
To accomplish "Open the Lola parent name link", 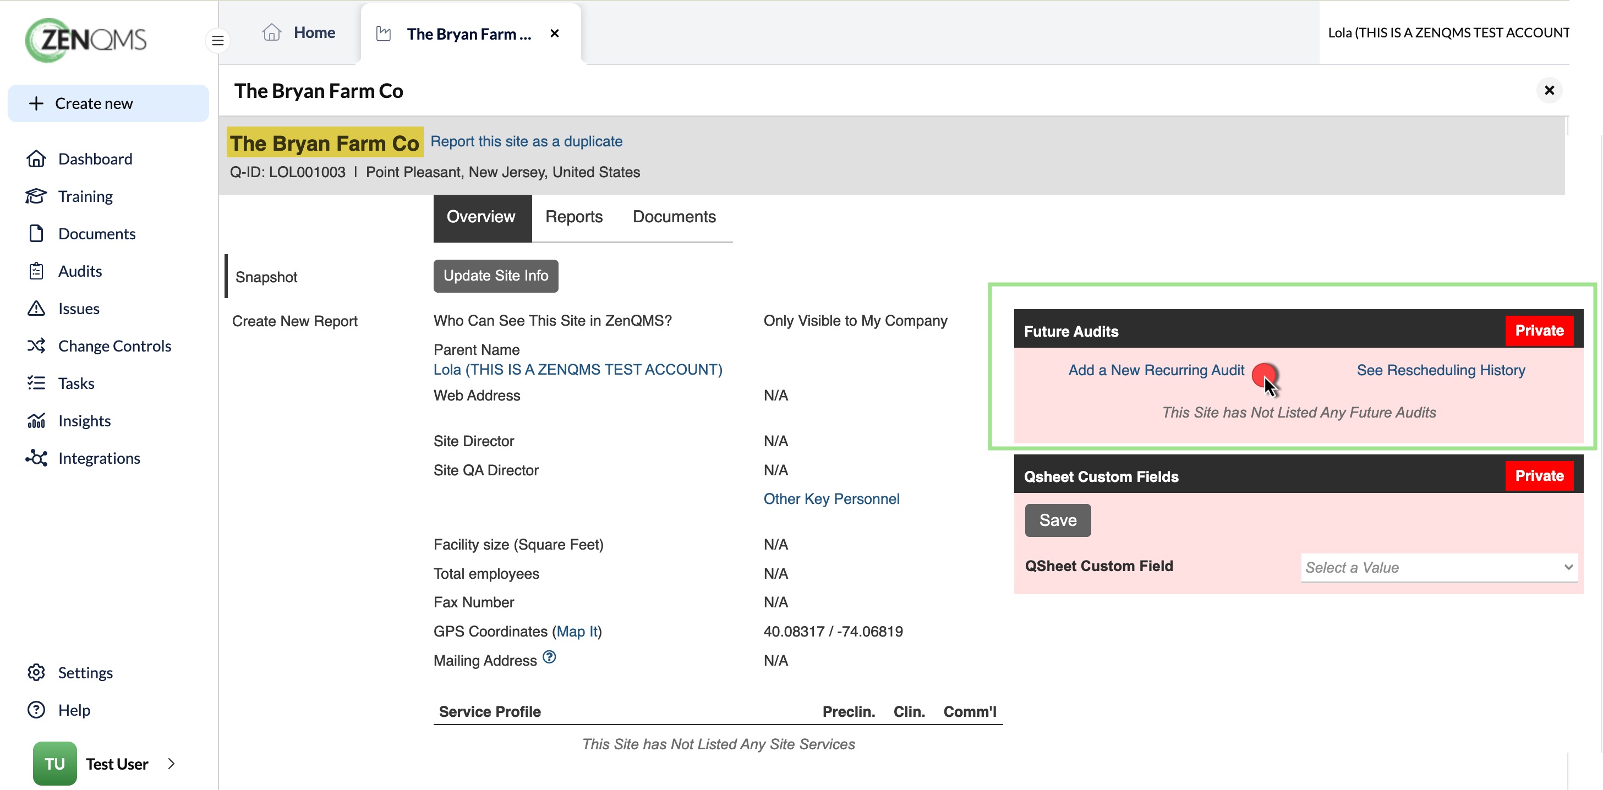I will (x=577, y=370).
